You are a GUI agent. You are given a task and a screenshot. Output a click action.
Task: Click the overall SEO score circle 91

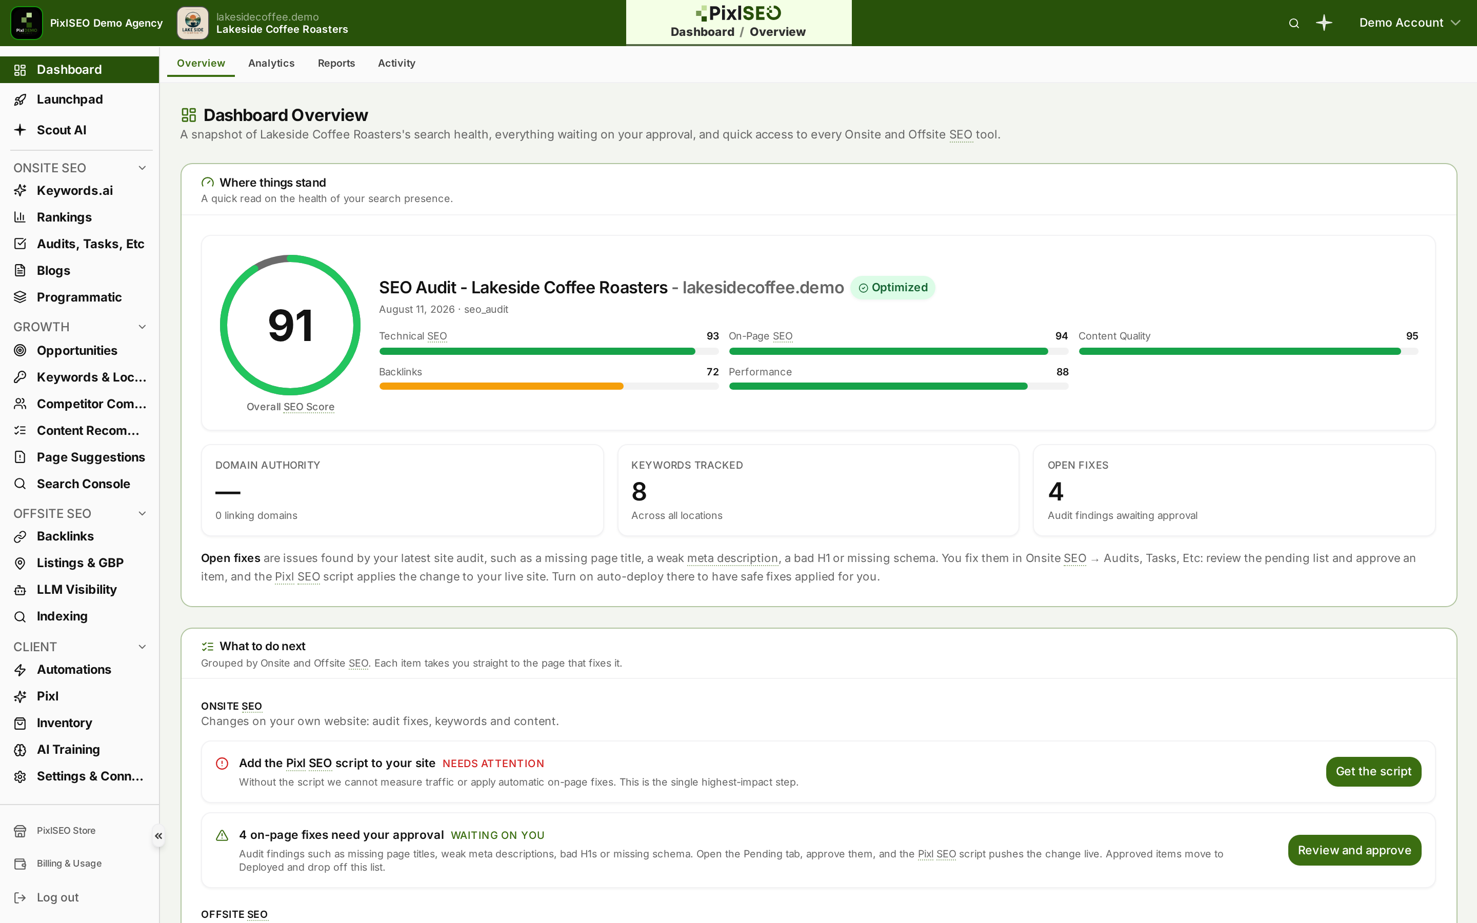tap(290, 326)
